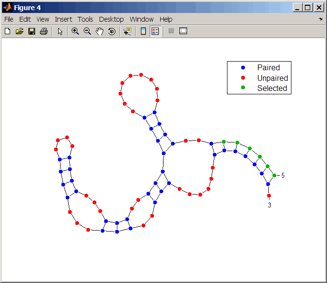Click the green node beside label 5
Image resolution: width=327 pixels, height=283 pixels.
tap(274, 176)
